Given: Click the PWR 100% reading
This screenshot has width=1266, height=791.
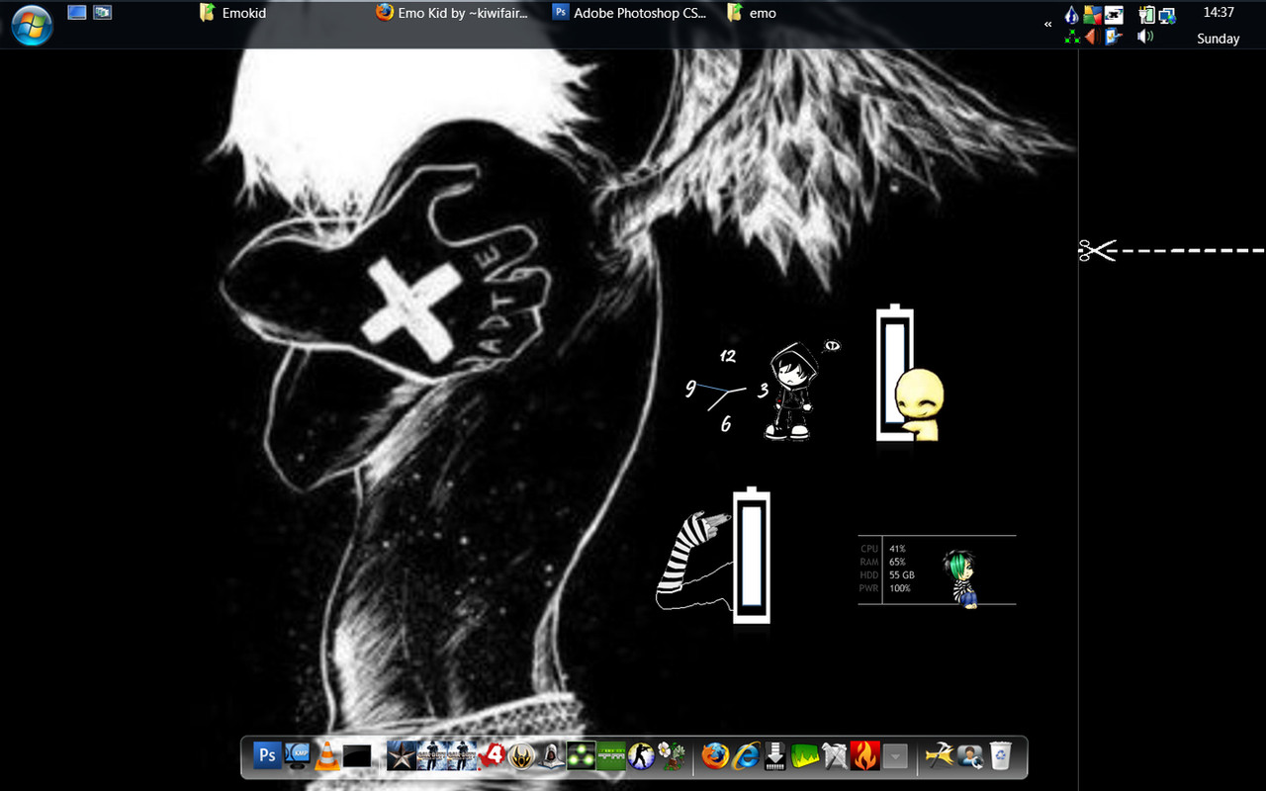Looking at the screenshot, I should pos(900,588).
